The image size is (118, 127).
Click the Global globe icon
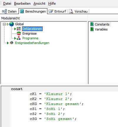[x=11, y=24]
